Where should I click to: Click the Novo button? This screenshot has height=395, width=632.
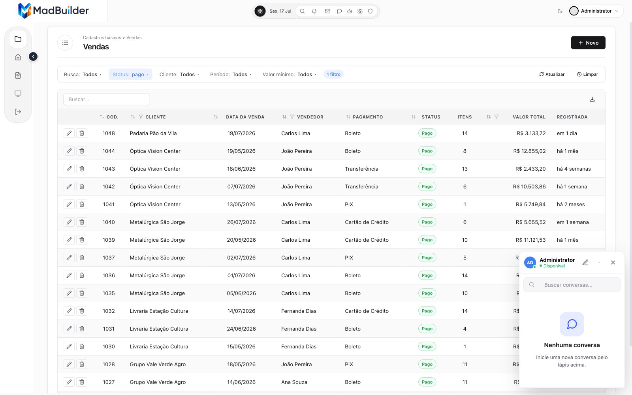coord(588,43)
